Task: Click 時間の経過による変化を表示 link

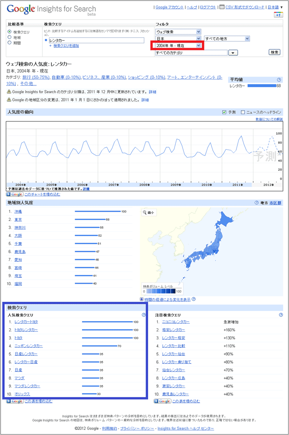Action: tap(167, 299)
